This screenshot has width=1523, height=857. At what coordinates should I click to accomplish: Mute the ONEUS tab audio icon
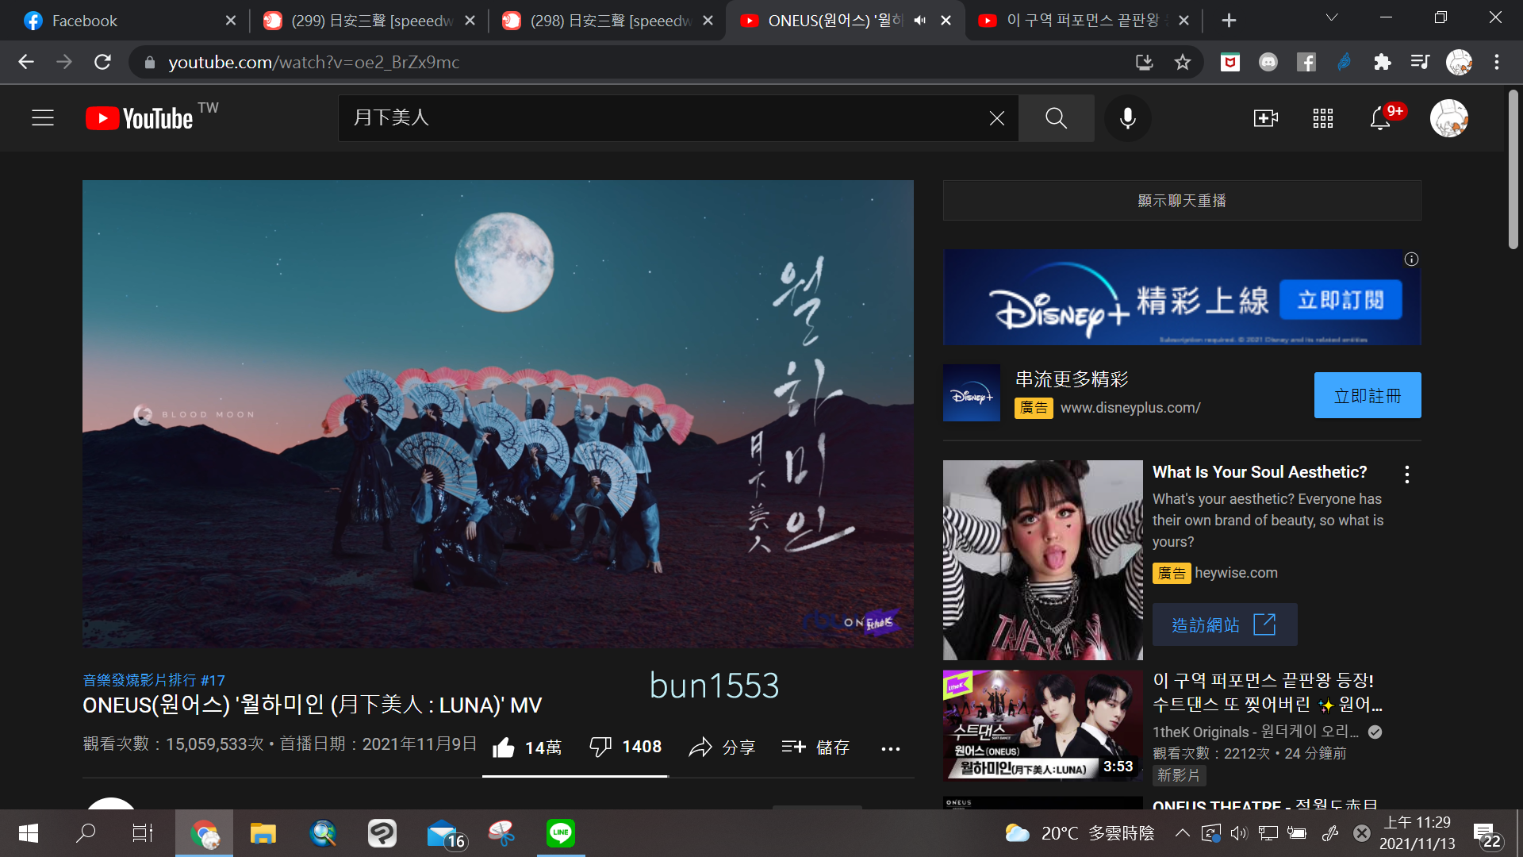coord(920,21)
